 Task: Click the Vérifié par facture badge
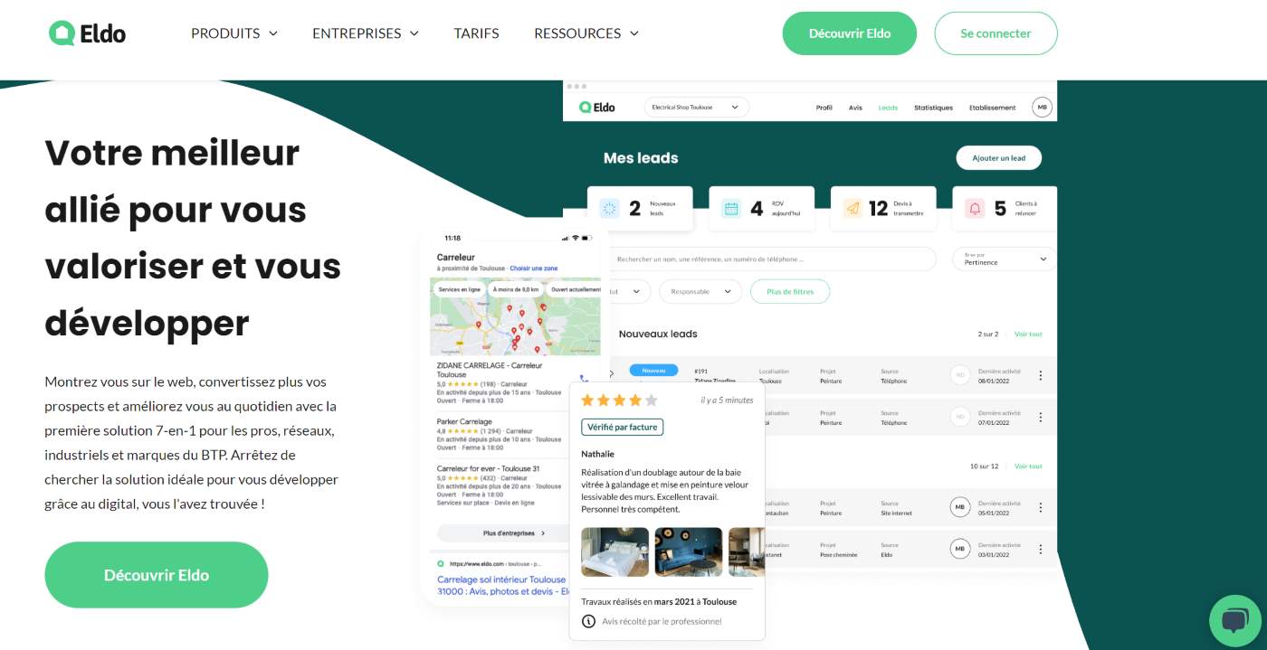622,427
